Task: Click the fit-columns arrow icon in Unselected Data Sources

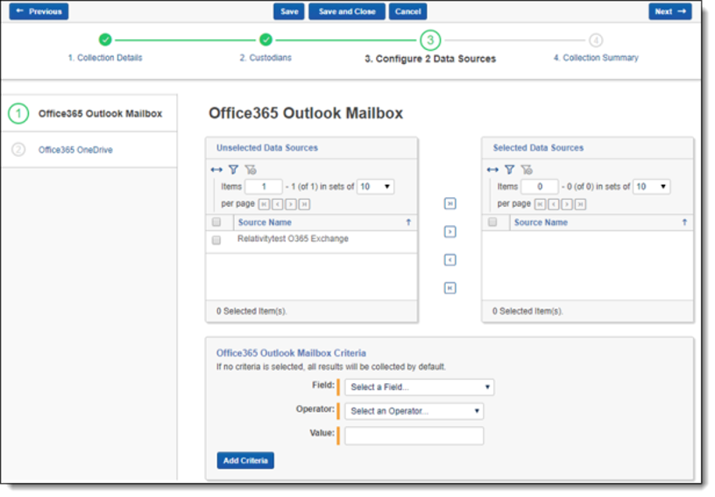Action: (x=216, y=170)
